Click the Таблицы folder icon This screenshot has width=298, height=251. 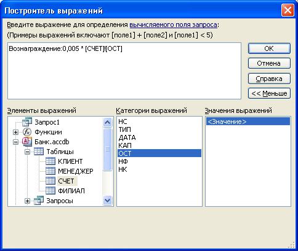click(39, 152)
